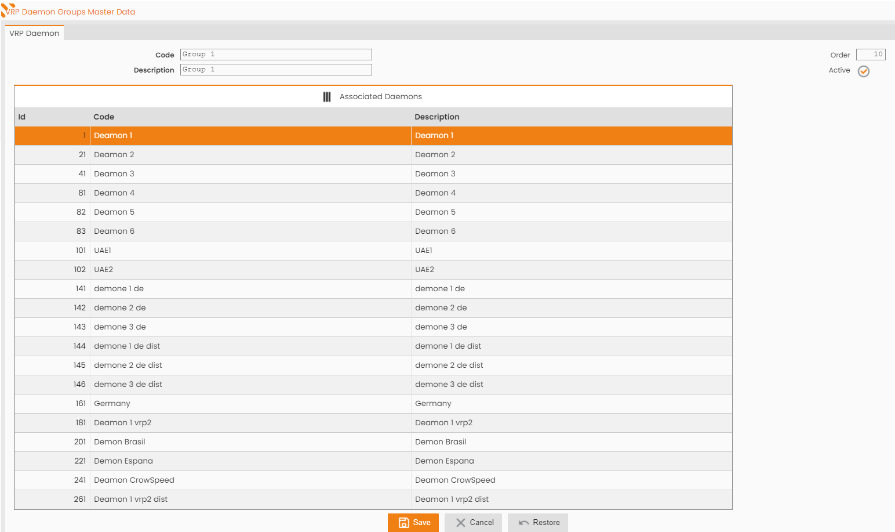Select the demone 3 de dist description cell
The height and width of the screenshot is (532, 895).
point(572,385)
